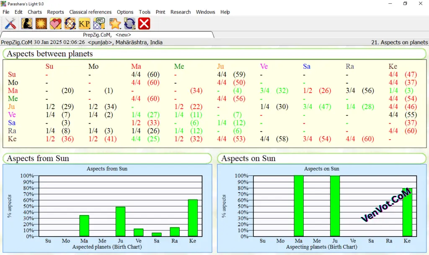Click 'Aspected planets (Birth Chart)' axis label
The image size is (429, 255).
tap(107, 247)
